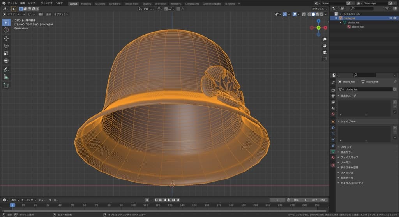The height and width of the screenshot is (217, 399).
Task: Toggle visibility eye for cloche_hat object
Action: (390, 18)
